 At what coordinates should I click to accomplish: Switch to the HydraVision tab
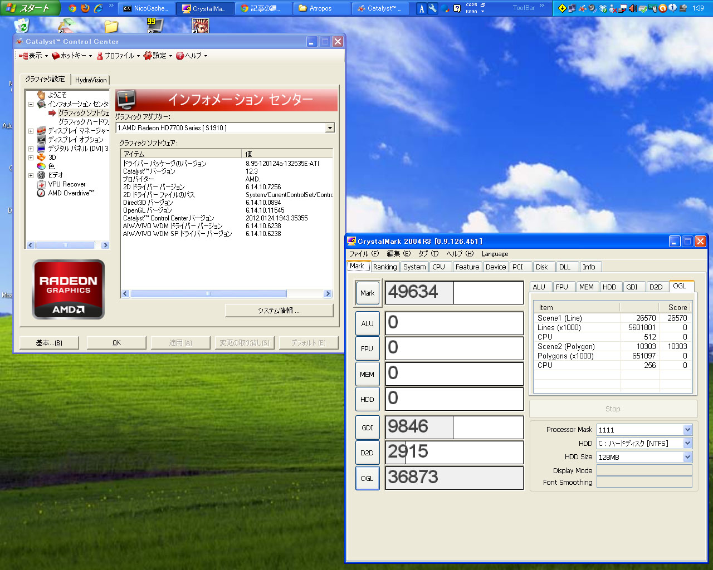tap(91, 80)
